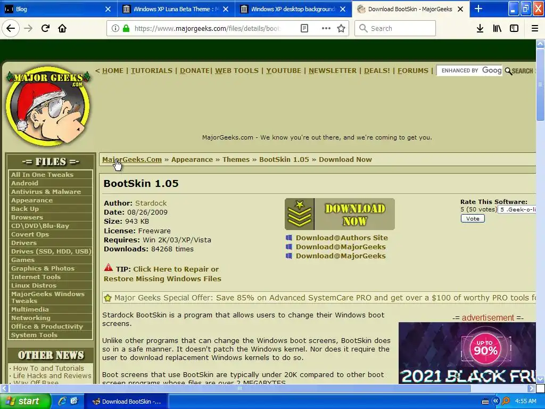
Task: Open the NEWSLETTER menu link
Action: point(333,71)
